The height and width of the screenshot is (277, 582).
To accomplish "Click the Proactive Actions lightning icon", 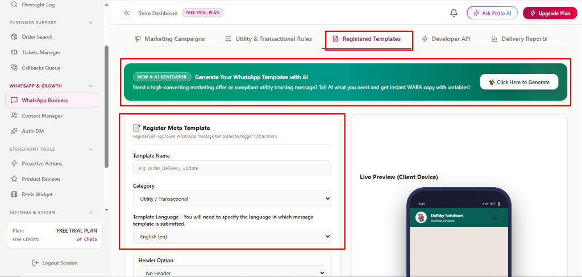I will (14, 163).
